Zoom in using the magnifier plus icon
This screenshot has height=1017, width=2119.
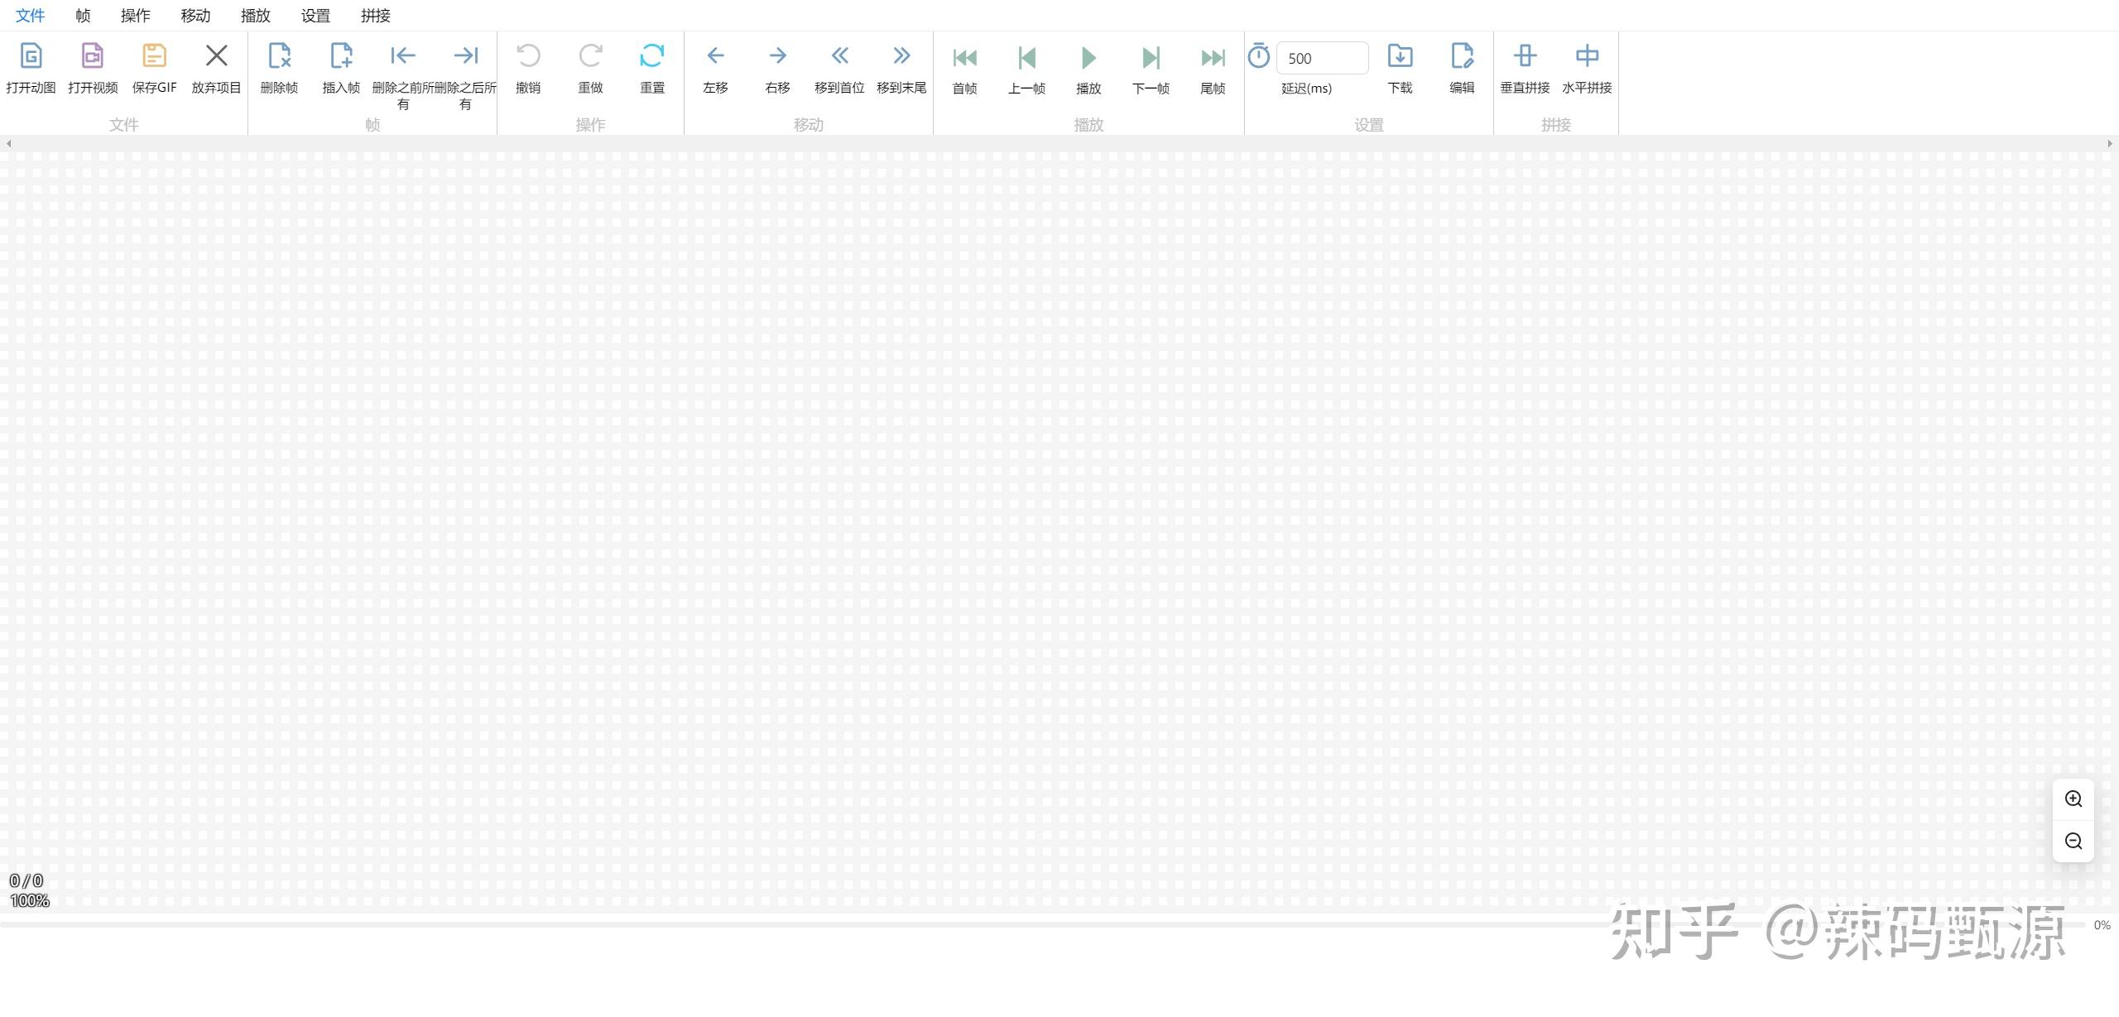(2073, 799)
